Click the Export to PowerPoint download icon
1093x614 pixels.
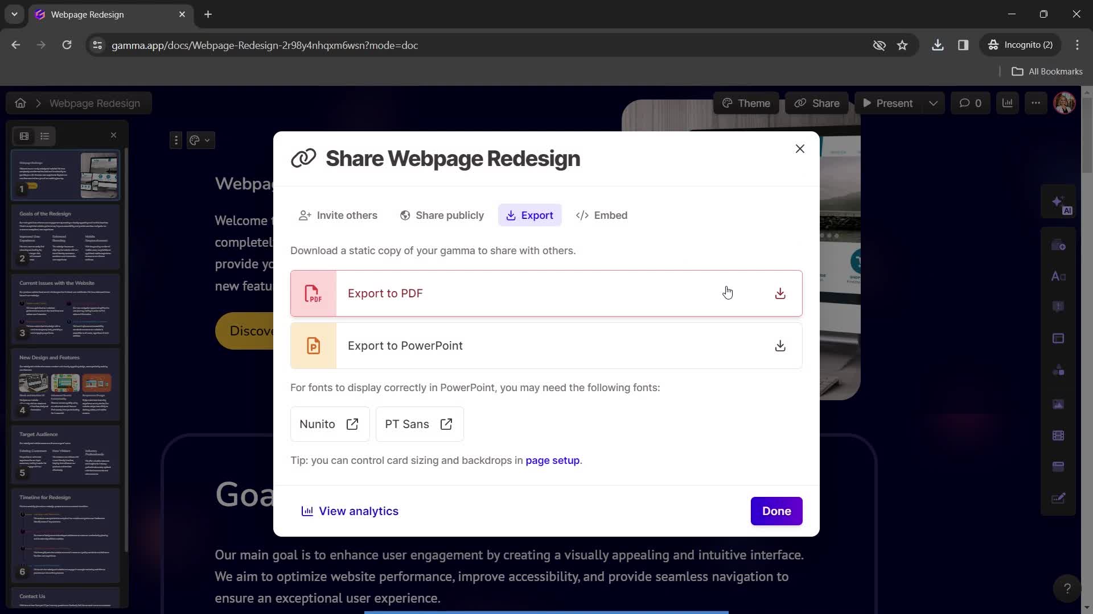780,346
